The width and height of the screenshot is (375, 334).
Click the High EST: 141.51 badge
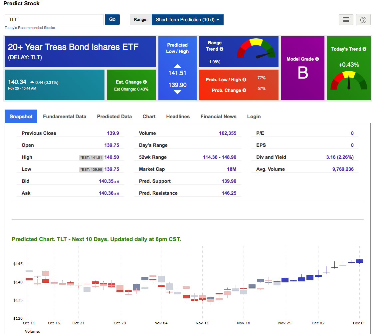(x=91, y=158)
